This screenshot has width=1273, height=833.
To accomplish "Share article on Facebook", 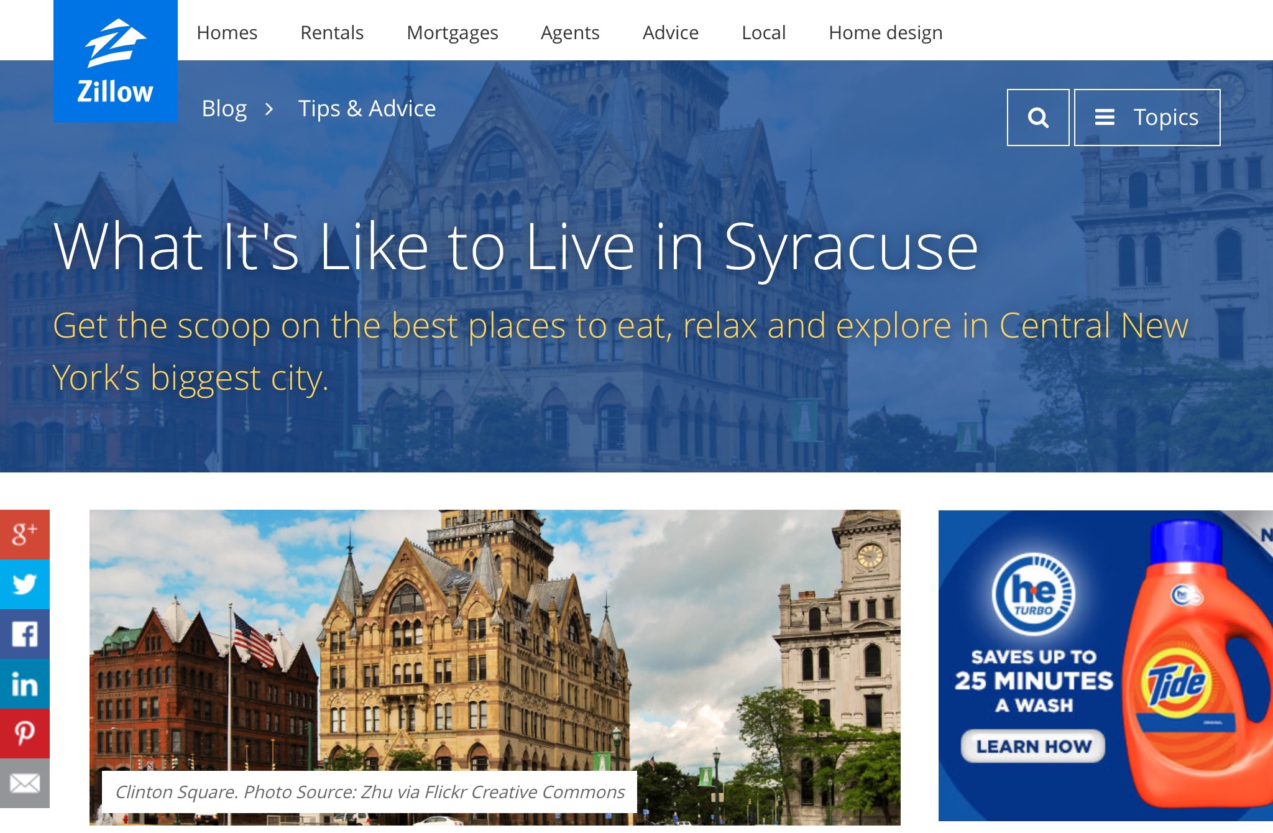I will click(25, 634).
